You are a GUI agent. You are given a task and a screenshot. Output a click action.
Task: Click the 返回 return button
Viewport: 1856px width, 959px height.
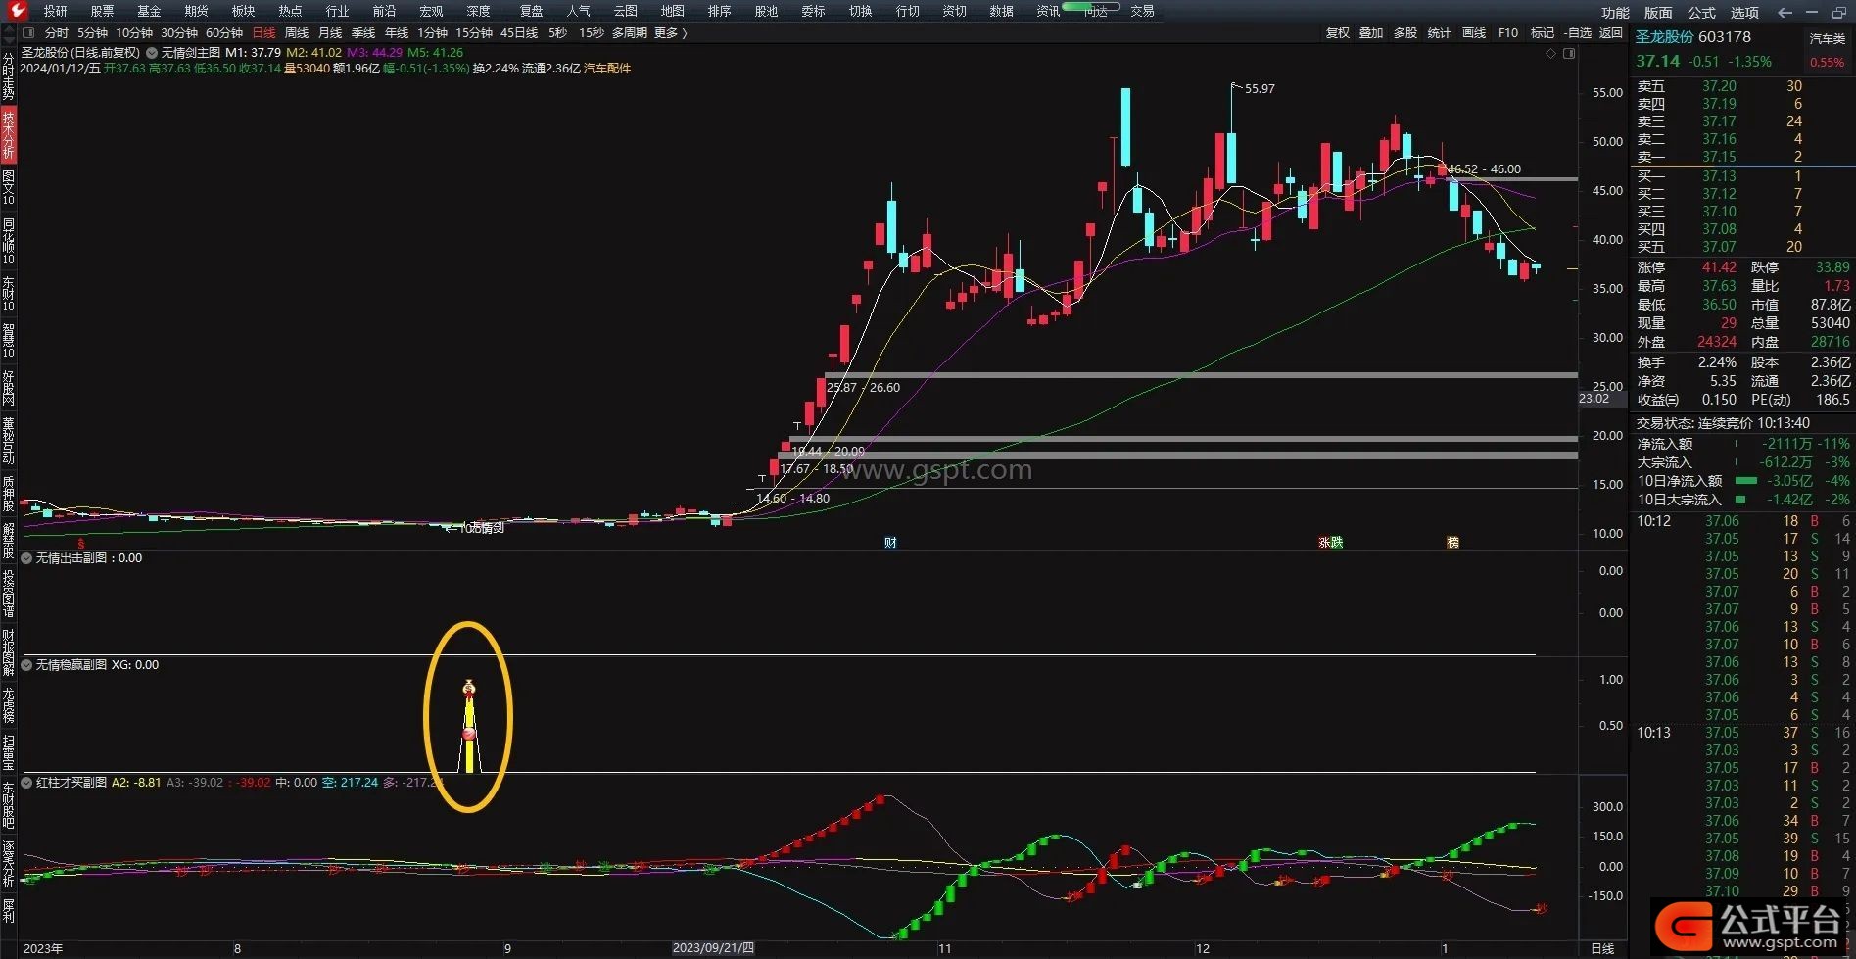click(1611, 33)
